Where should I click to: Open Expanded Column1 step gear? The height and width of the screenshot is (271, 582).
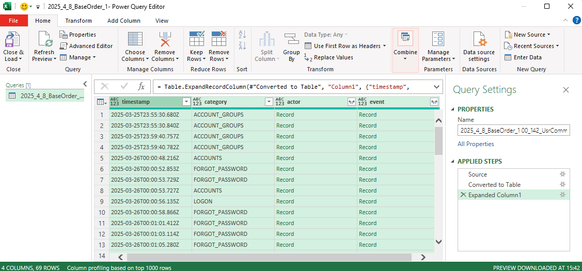562,195
